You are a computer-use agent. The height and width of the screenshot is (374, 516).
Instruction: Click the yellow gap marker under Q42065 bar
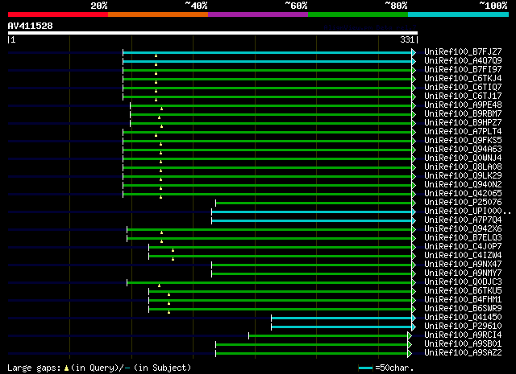(x=160, y=197)
